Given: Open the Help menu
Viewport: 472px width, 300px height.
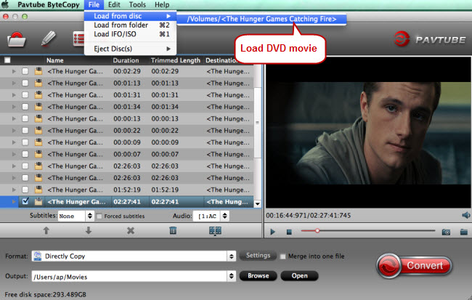Looking at the screenshot, I should tap(162, 4).
